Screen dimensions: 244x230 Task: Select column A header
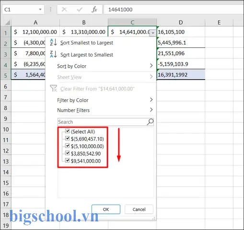[x=35, y=23]
